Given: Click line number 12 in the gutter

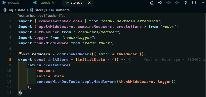Looking at the screenshot, I should click(x=9, y=82).
